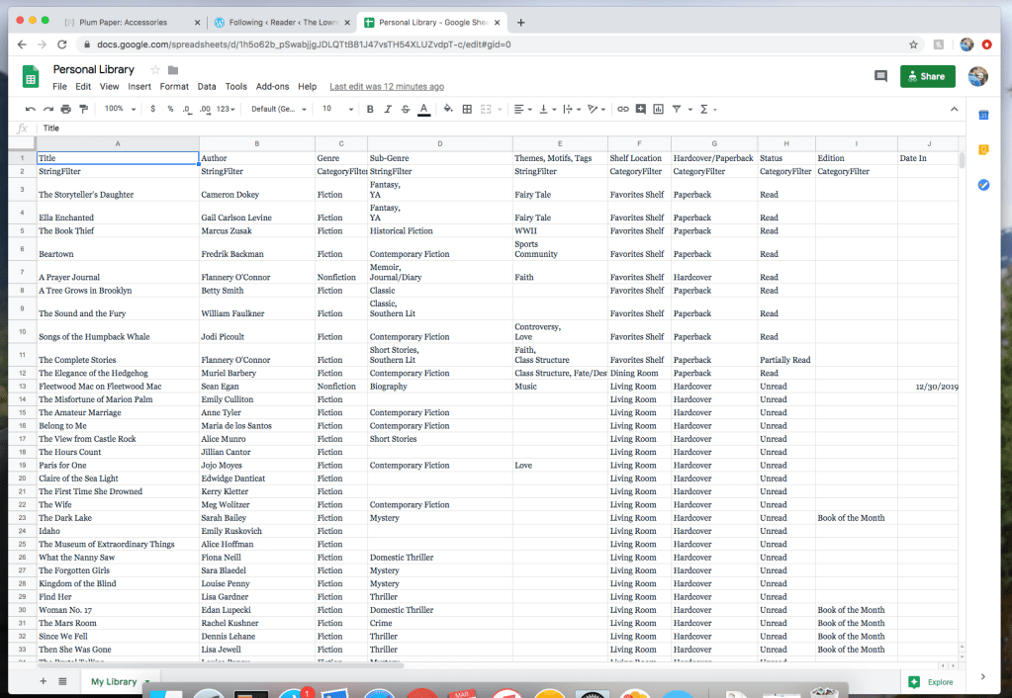Open comment history icon
The image size is (1012, 698).
coord(880,76)
